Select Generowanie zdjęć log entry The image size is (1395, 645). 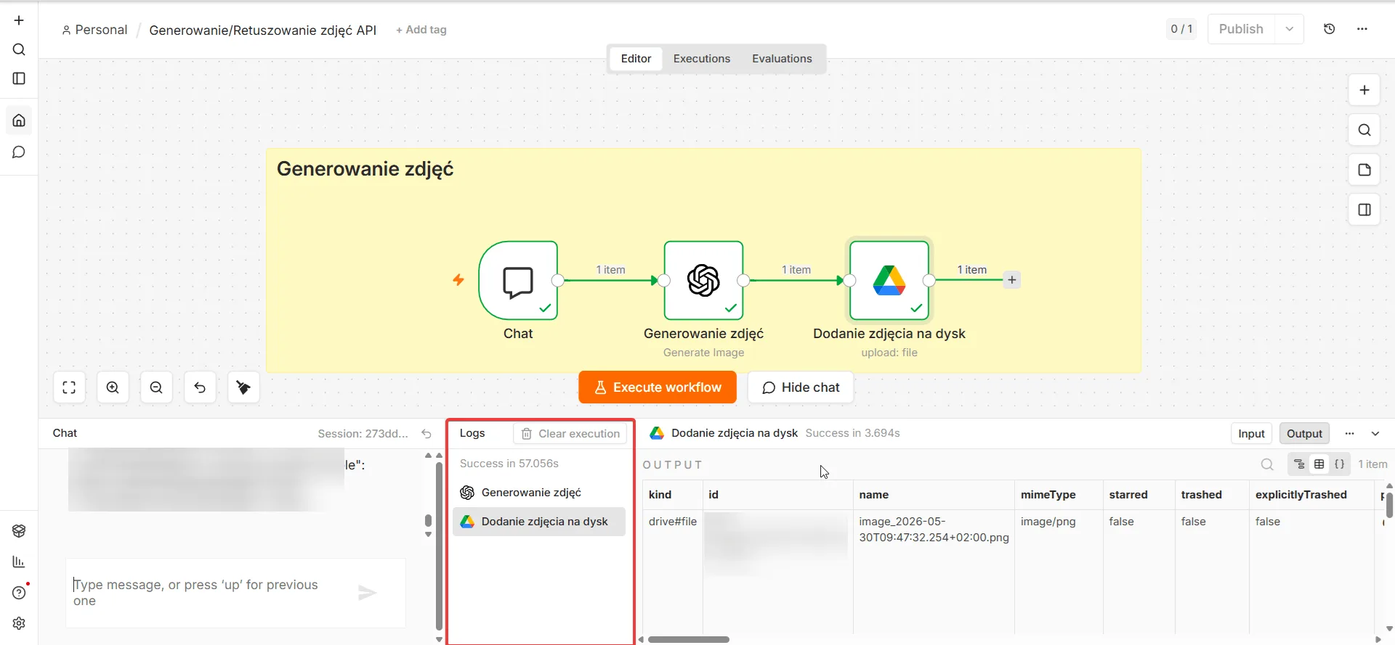[x=539, y=493]
